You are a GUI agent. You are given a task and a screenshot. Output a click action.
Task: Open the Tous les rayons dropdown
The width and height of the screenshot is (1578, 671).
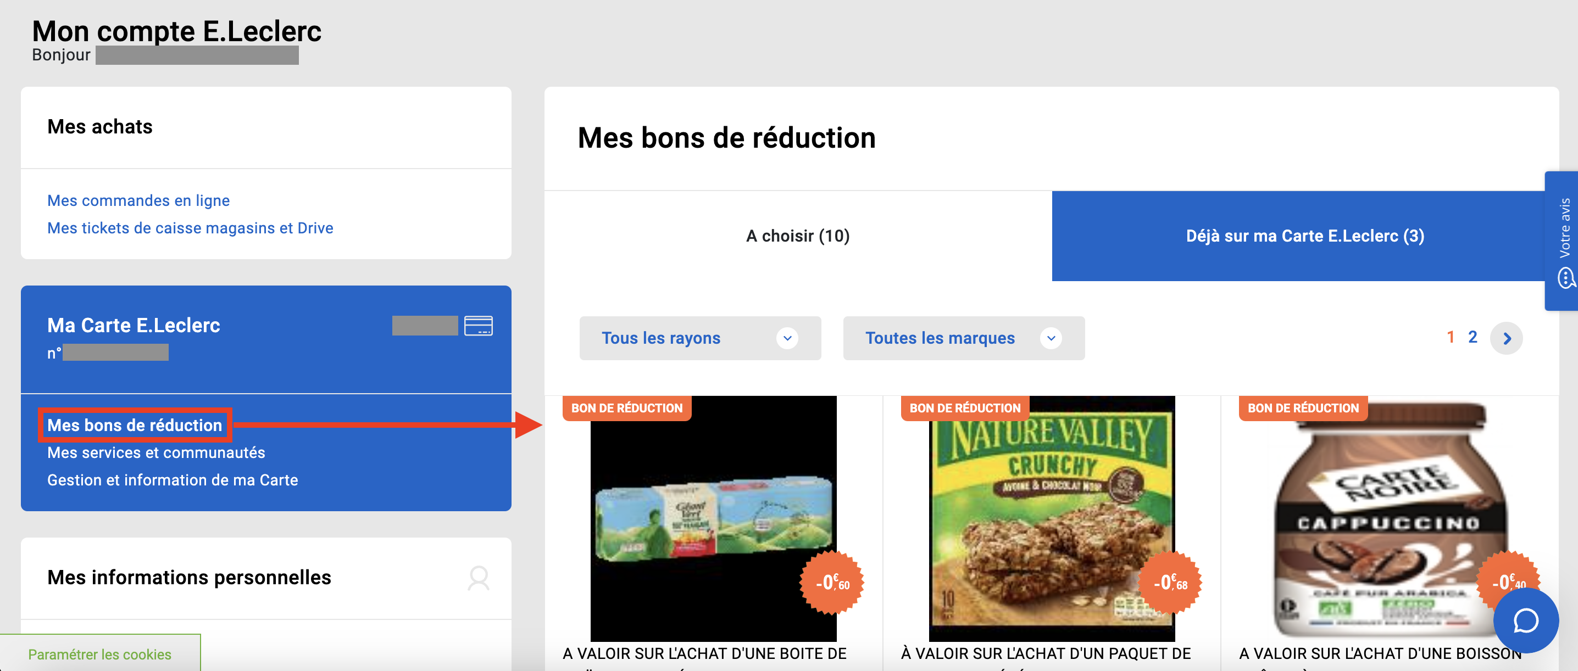coord(700,338)
